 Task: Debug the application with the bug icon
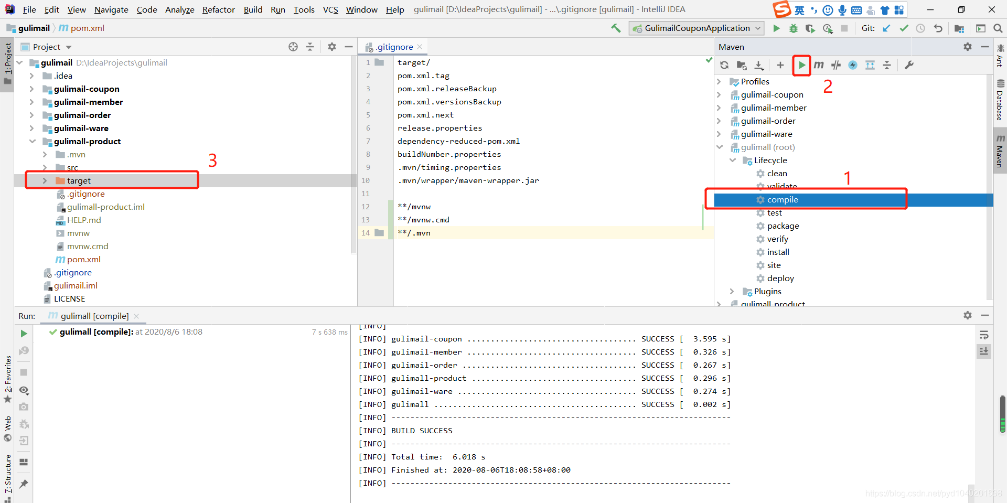794,28
